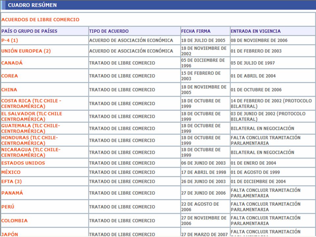
Task: Click the date 05 DE JULIO DE 1997
Action: click(253, 63)
